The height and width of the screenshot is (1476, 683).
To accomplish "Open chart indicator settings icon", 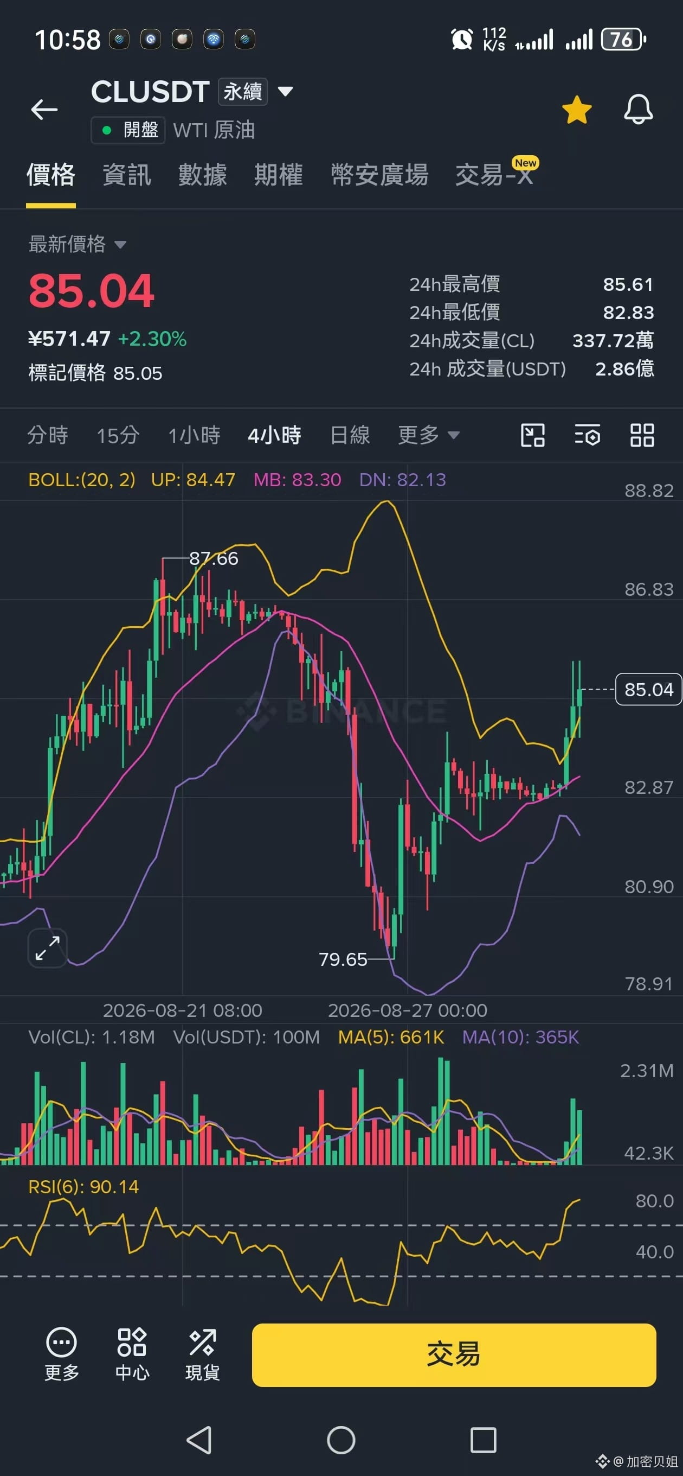I will 587,435.
